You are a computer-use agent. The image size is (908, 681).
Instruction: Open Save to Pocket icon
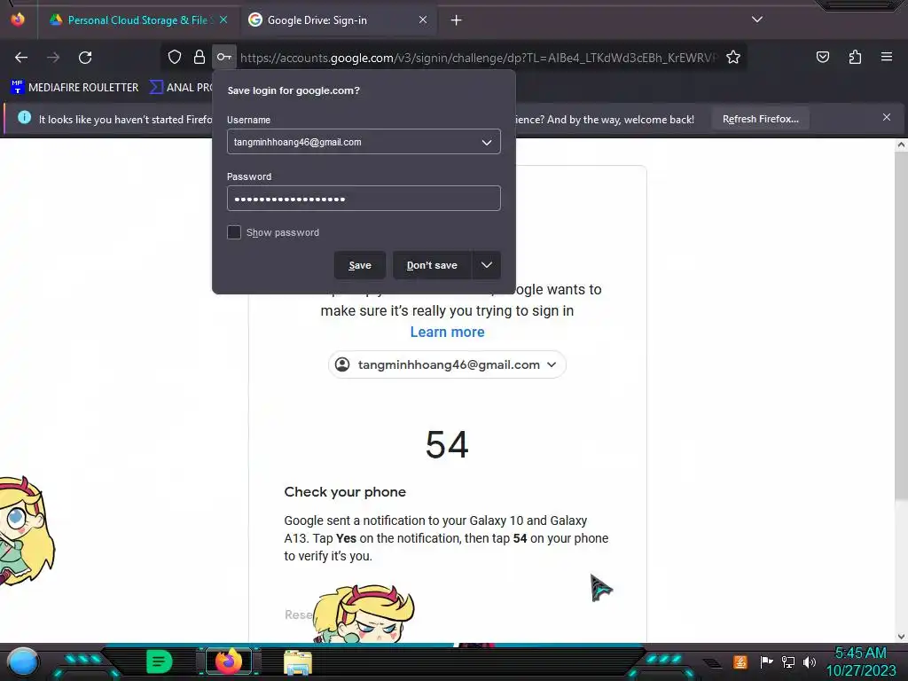coord(822,57)
